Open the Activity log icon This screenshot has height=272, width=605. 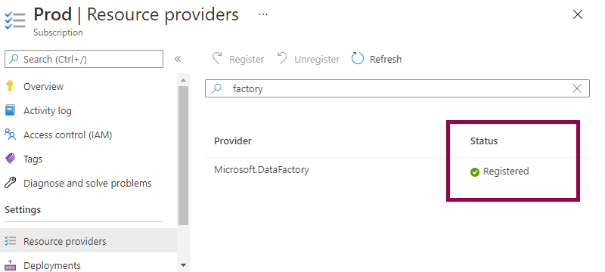pos(10,110)
